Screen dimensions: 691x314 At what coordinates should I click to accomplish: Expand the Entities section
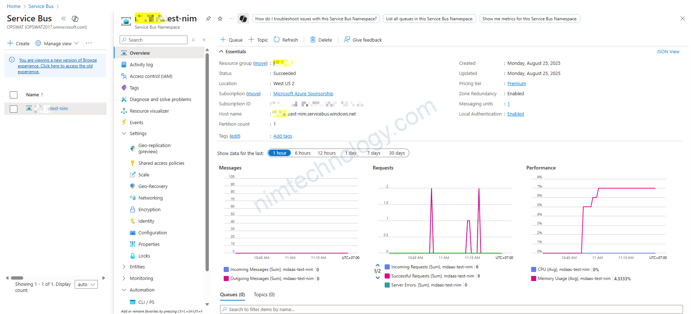click(137, 267)
